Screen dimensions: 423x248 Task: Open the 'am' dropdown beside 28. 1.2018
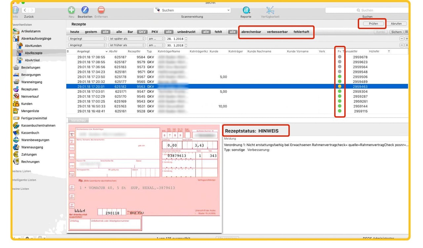tap(156, 39)
